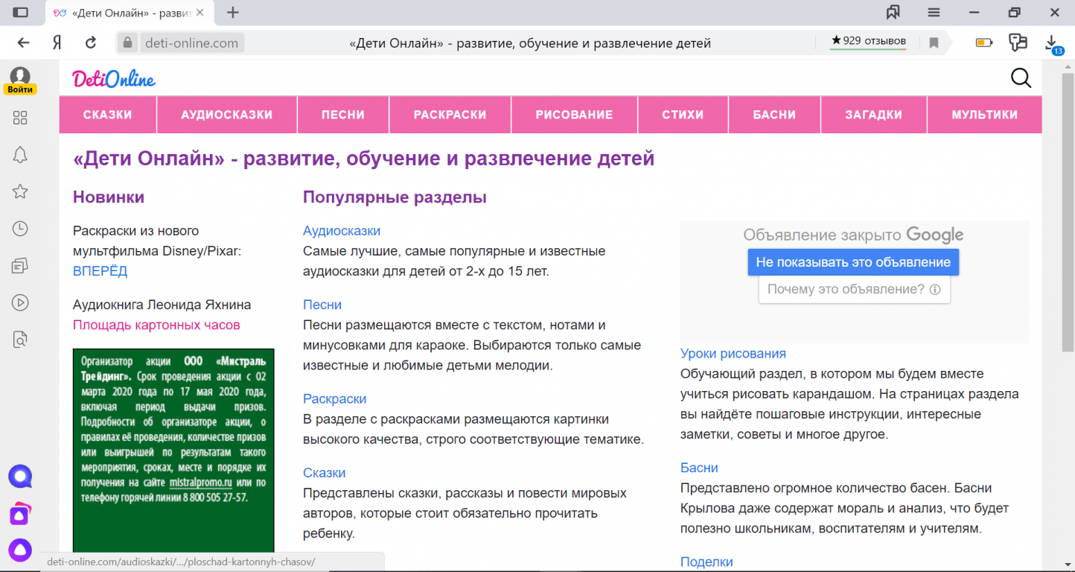Open "Площадь картонных часов" link
The image size is (1075, 572).
tap(156, 325)
